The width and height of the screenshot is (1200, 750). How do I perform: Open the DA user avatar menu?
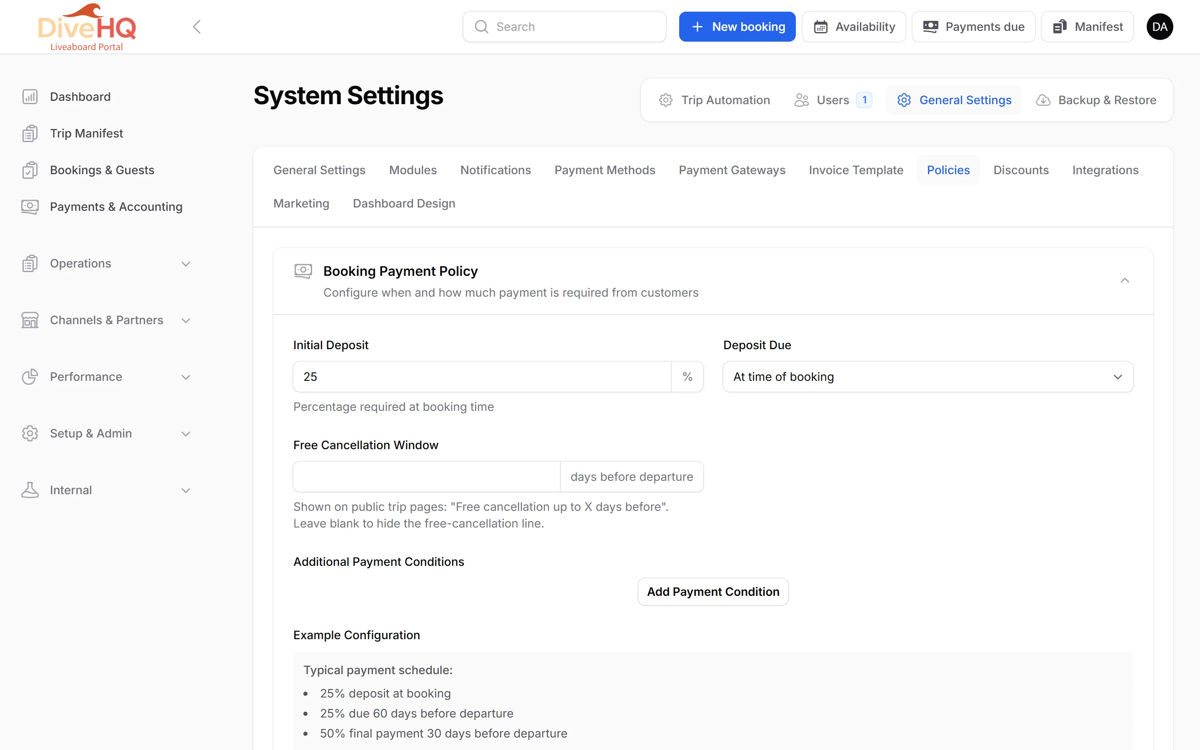[x=1159, y=27]
